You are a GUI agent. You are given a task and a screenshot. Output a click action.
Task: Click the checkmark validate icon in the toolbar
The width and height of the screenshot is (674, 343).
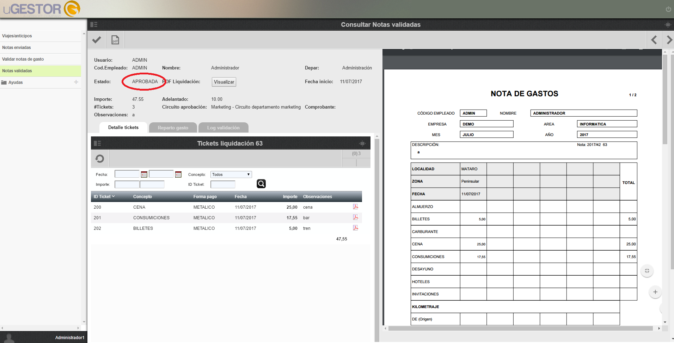(97, 40)
